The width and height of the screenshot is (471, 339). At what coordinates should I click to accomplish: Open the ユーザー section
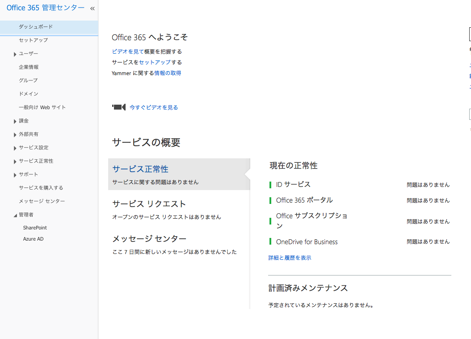coord(29,54)
